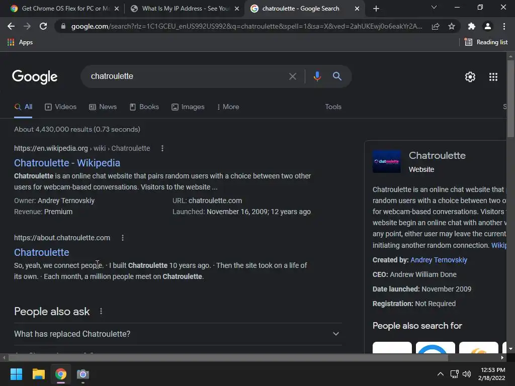The height and width of the screenshot is (386, 515).
Task: Open the tab search chevron
Action: tap(434, 7)
